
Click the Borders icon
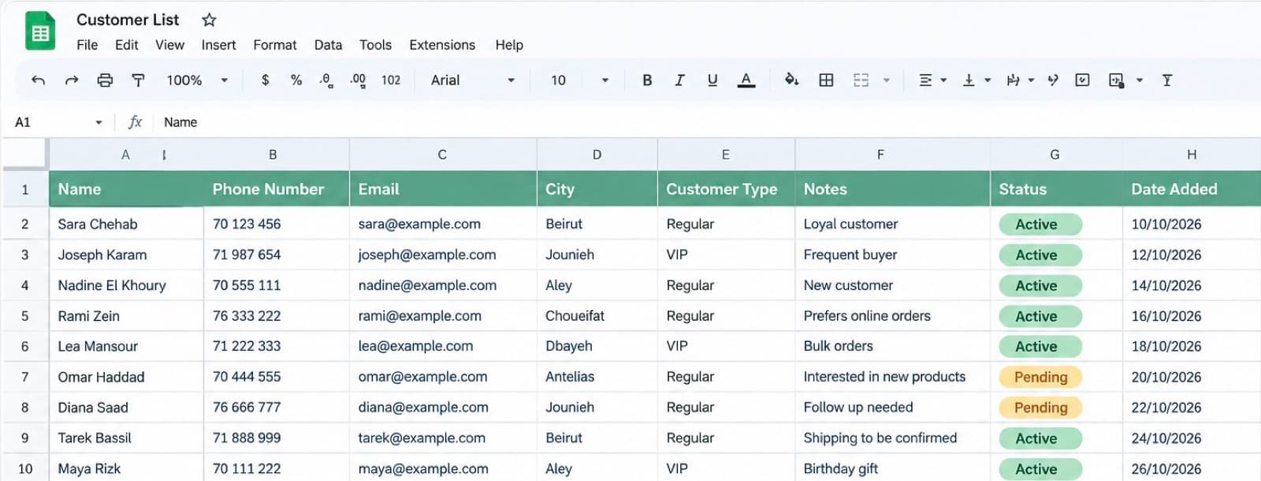[826, 80]
